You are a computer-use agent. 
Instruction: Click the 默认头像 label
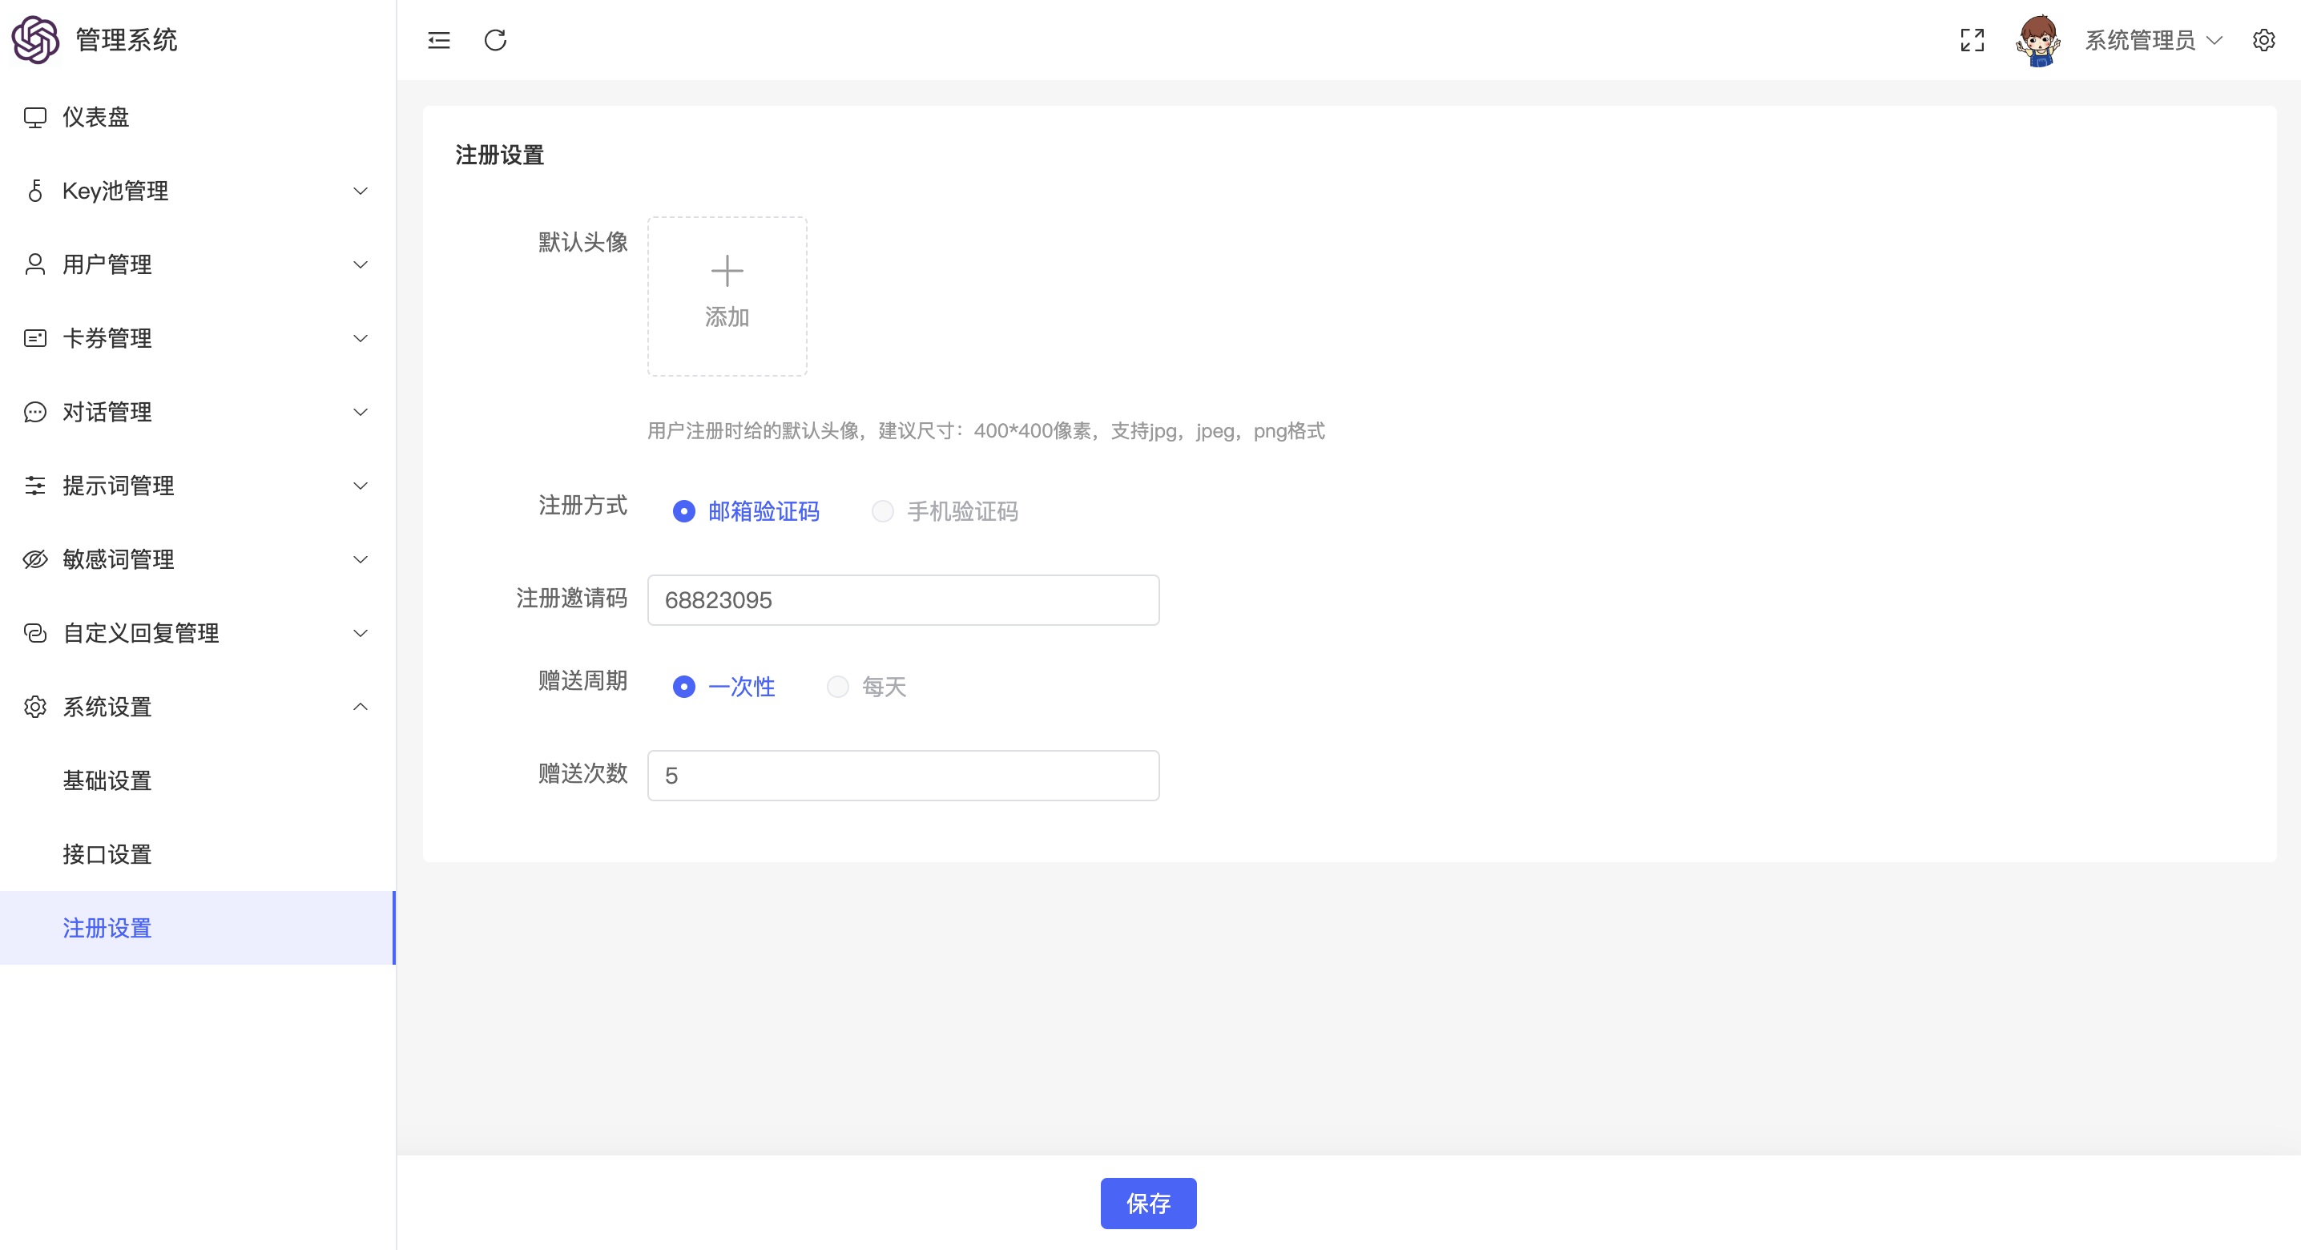tap(582, 241)
